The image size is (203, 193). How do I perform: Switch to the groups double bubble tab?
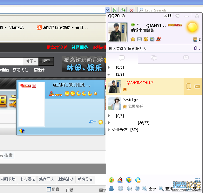154,58
